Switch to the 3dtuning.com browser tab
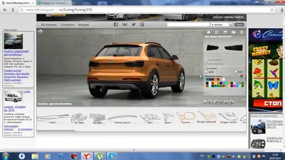285x160 pixels. click(x=18, y=3)
